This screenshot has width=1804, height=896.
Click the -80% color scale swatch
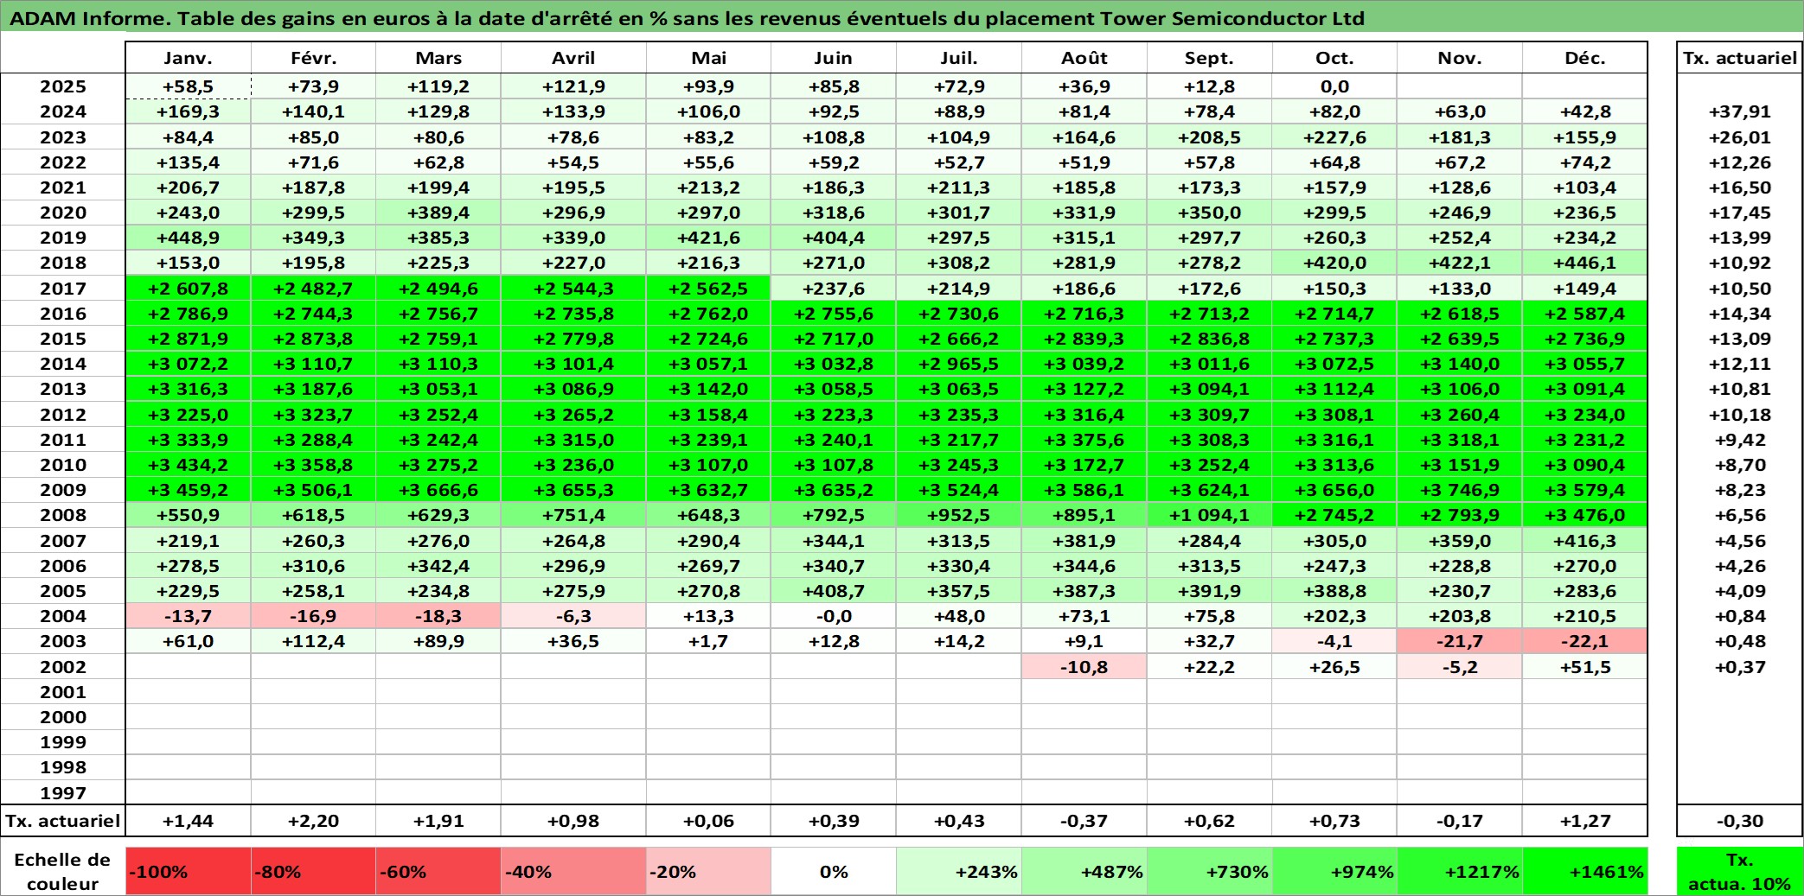[313, 871]
